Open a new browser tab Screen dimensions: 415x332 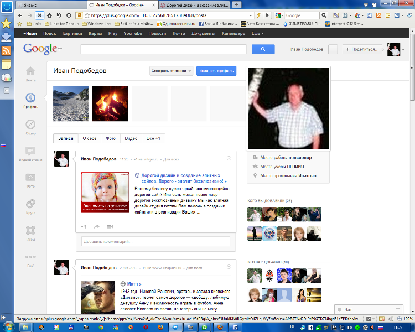click(237, 4)
